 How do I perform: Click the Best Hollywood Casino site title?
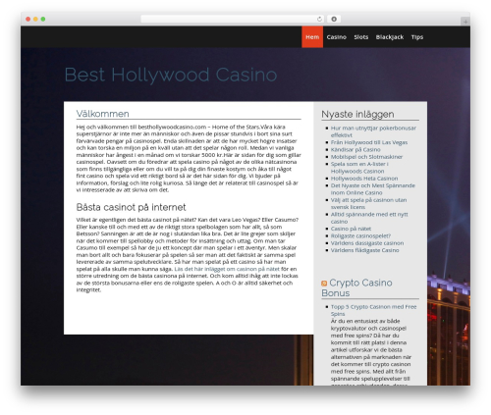171,75
